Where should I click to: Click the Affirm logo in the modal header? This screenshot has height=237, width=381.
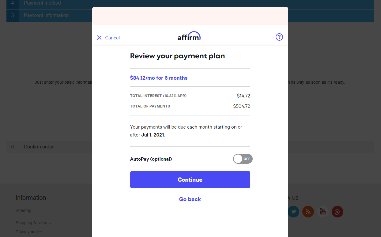(x=189, y=36)
